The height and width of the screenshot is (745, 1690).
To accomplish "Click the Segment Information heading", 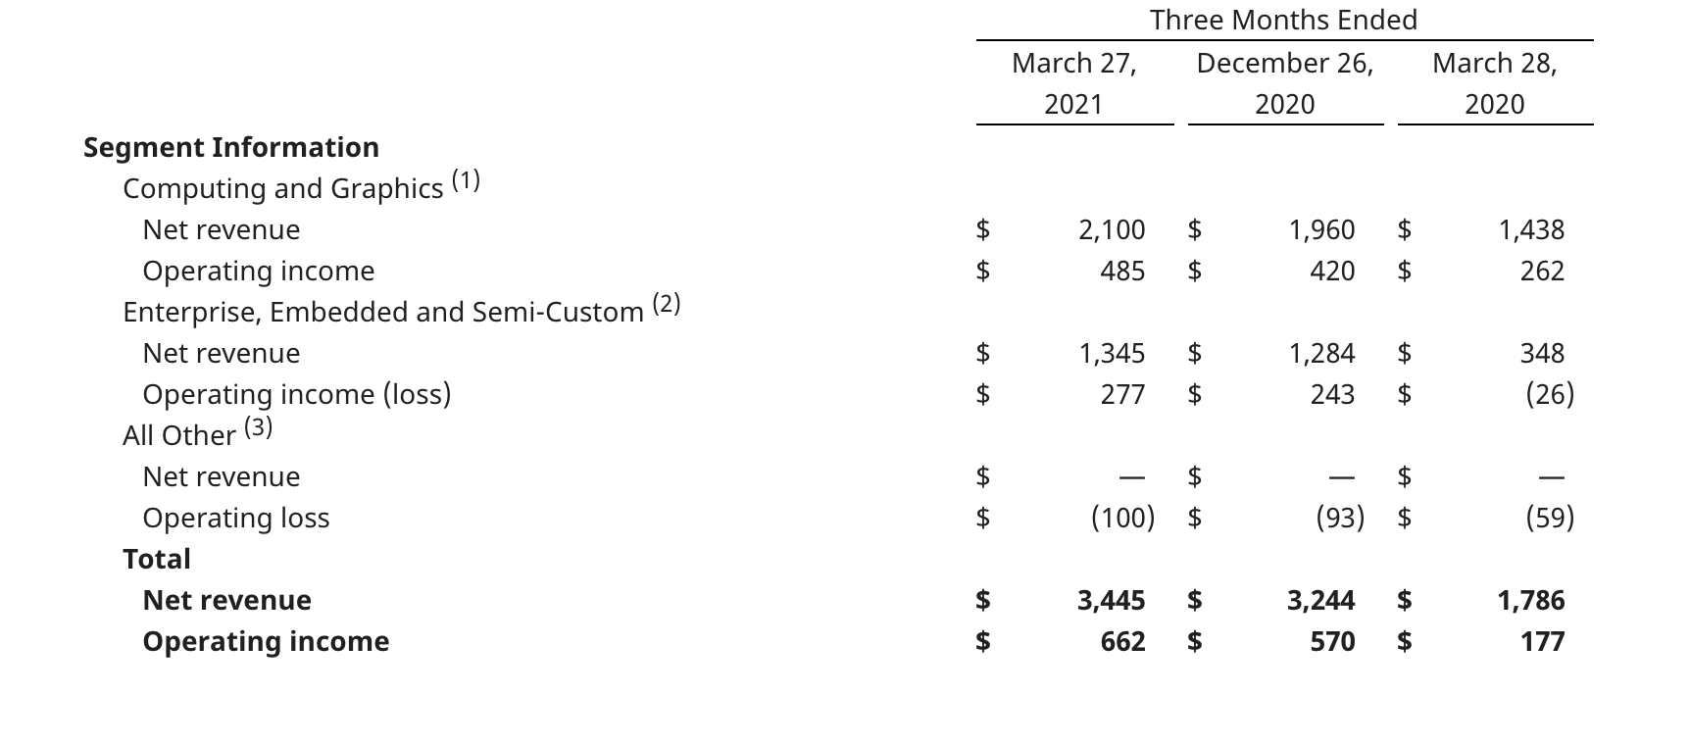I will [x=231, y=147].
